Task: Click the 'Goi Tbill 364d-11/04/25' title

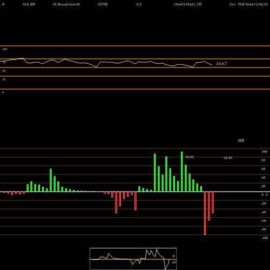Action: click(x=249, y=4)
